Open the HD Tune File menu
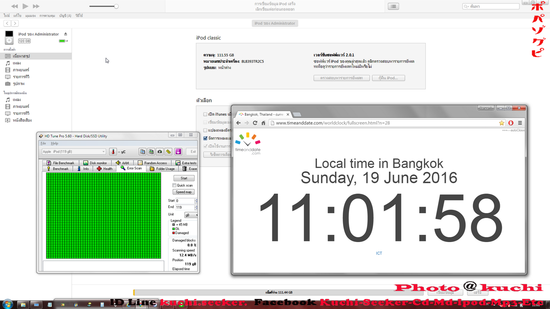The height and width of the screenshot is (309, 550). pos(43,144)
